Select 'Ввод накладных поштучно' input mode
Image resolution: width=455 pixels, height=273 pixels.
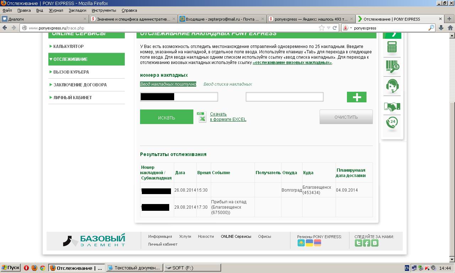coord(168,84)
